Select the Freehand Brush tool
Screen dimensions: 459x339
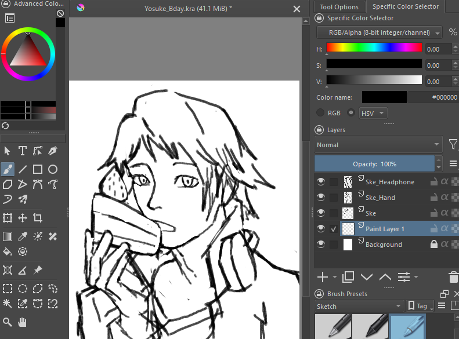pyautogui.click(x=8, y=169)
